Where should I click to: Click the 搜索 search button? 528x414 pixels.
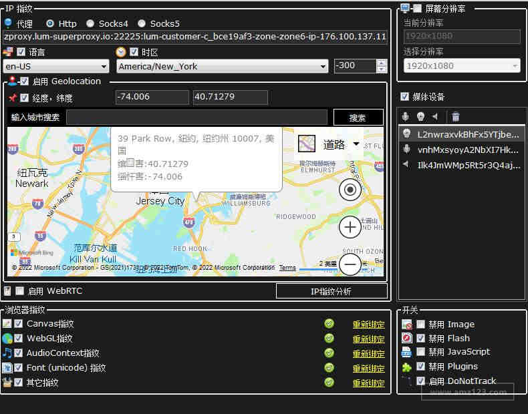(358, 118)
